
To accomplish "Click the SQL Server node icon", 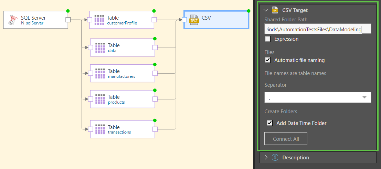I will tap(13, 20).
